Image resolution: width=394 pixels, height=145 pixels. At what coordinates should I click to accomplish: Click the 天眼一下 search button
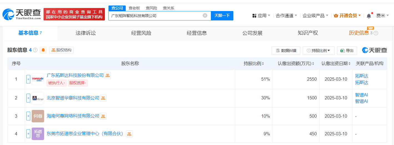click(x=222, y=16)
